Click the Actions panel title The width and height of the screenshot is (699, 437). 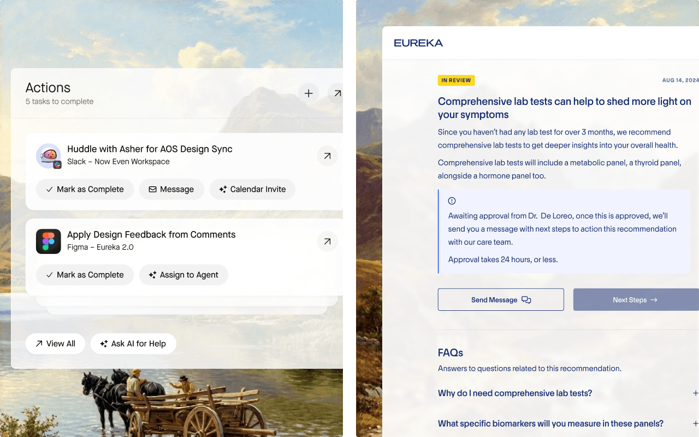coord(48,88)
